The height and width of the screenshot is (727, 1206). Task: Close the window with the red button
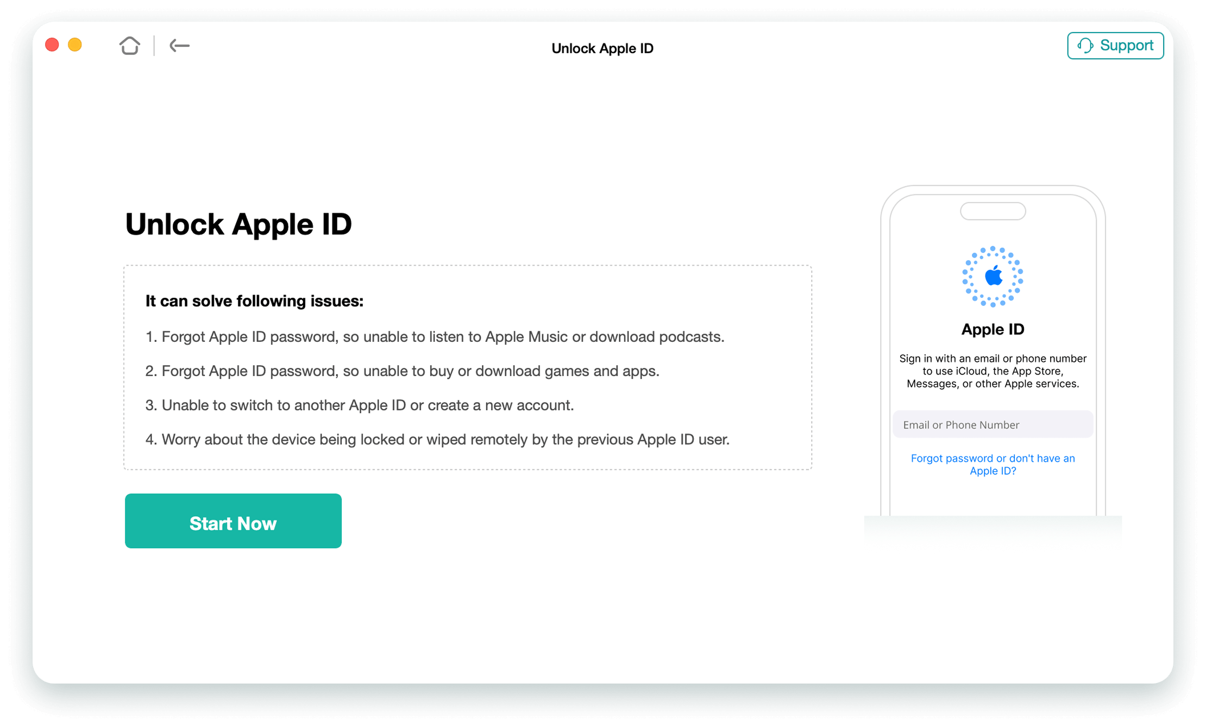(x=52, y=45)
